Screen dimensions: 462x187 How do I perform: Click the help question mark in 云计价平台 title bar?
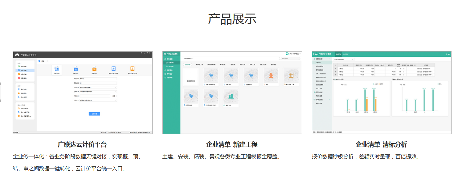point(141,53)
